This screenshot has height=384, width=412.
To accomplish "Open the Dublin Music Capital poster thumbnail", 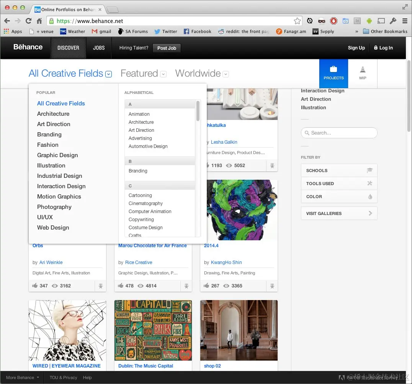I will click(x=153, y=330).
